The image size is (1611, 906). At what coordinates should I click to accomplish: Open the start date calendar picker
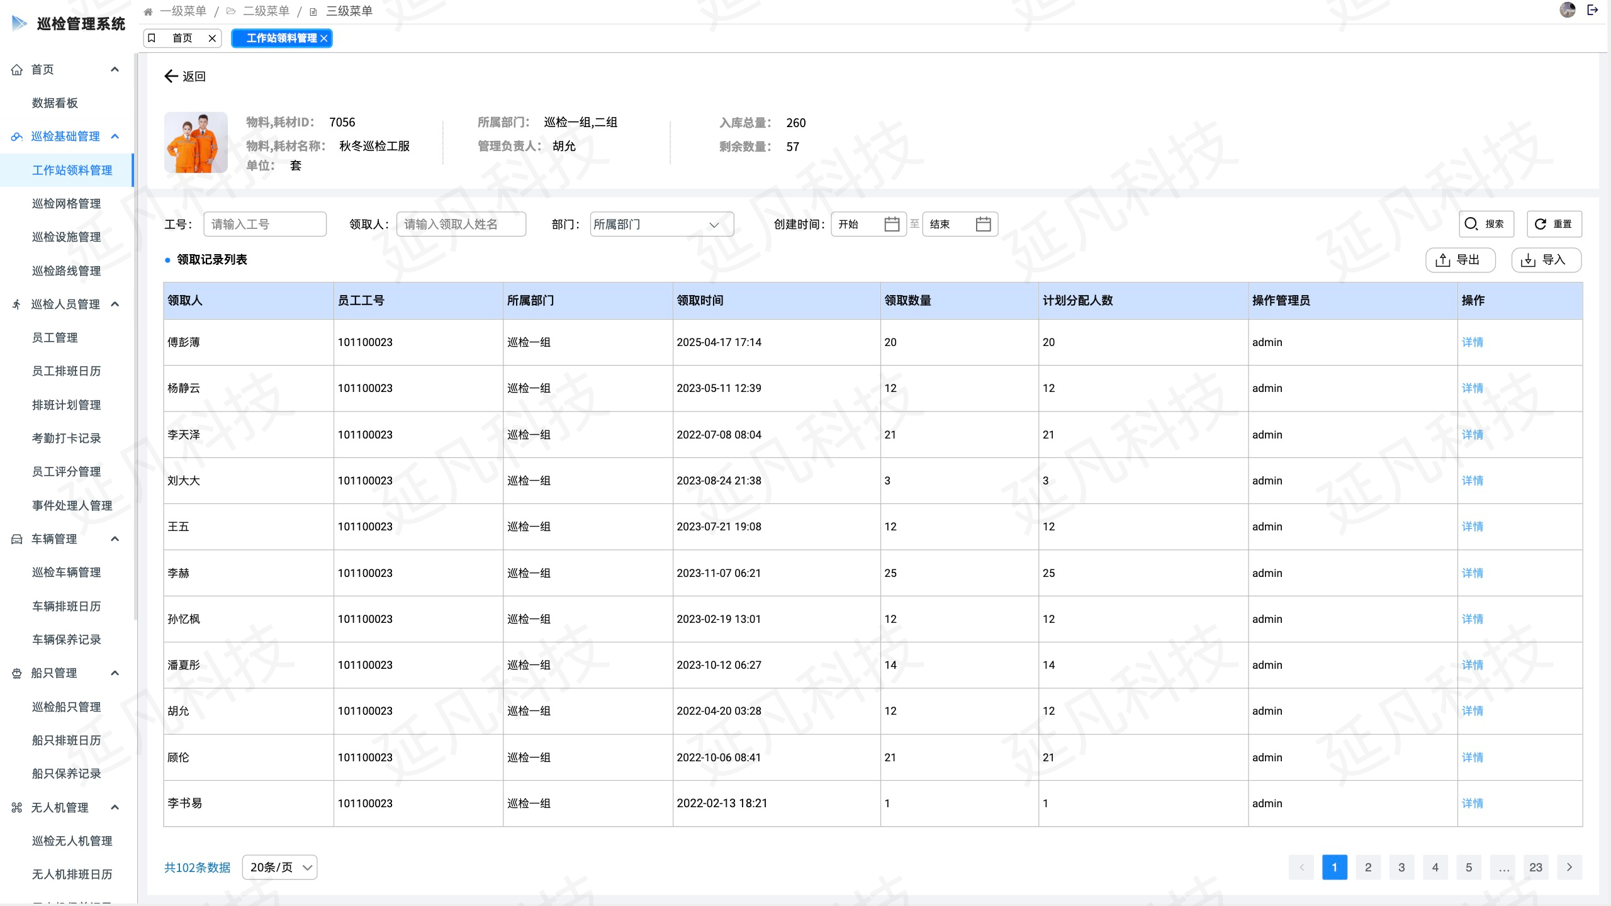891,224
